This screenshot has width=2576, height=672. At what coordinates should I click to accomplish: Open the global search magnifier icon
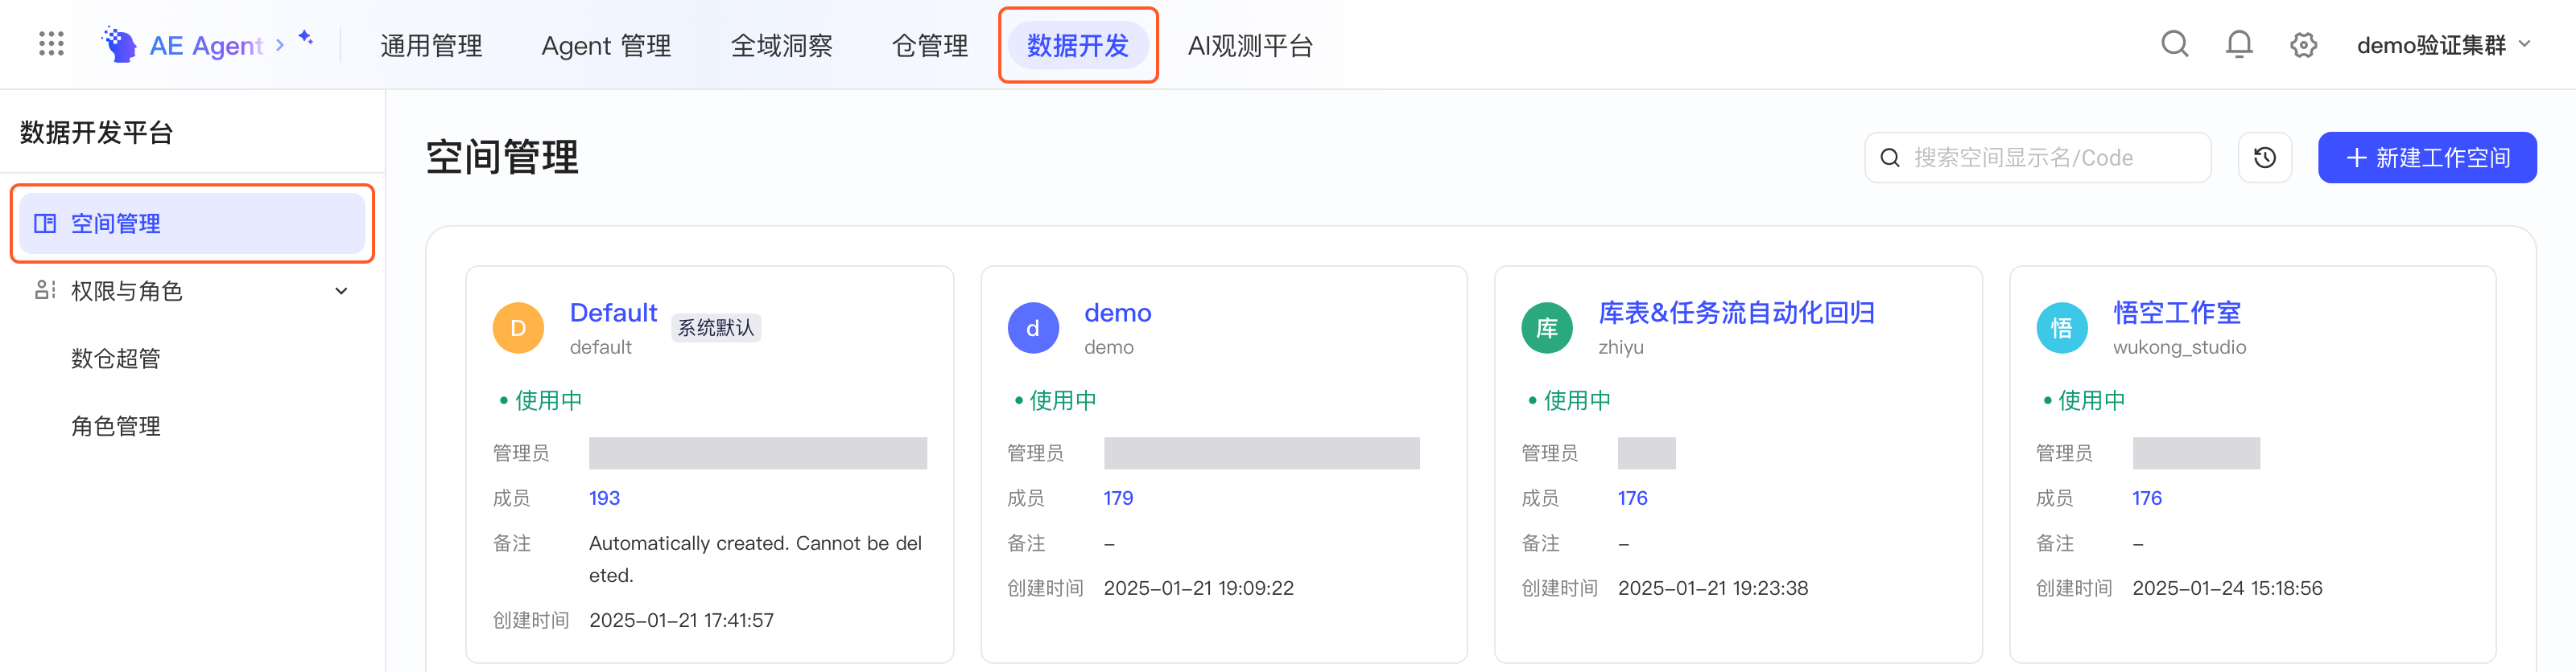2174,45
